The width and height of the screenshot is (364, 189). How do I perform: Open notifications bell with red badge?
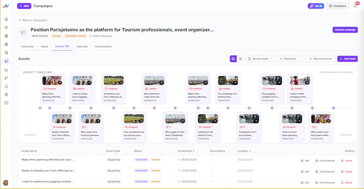355,6
